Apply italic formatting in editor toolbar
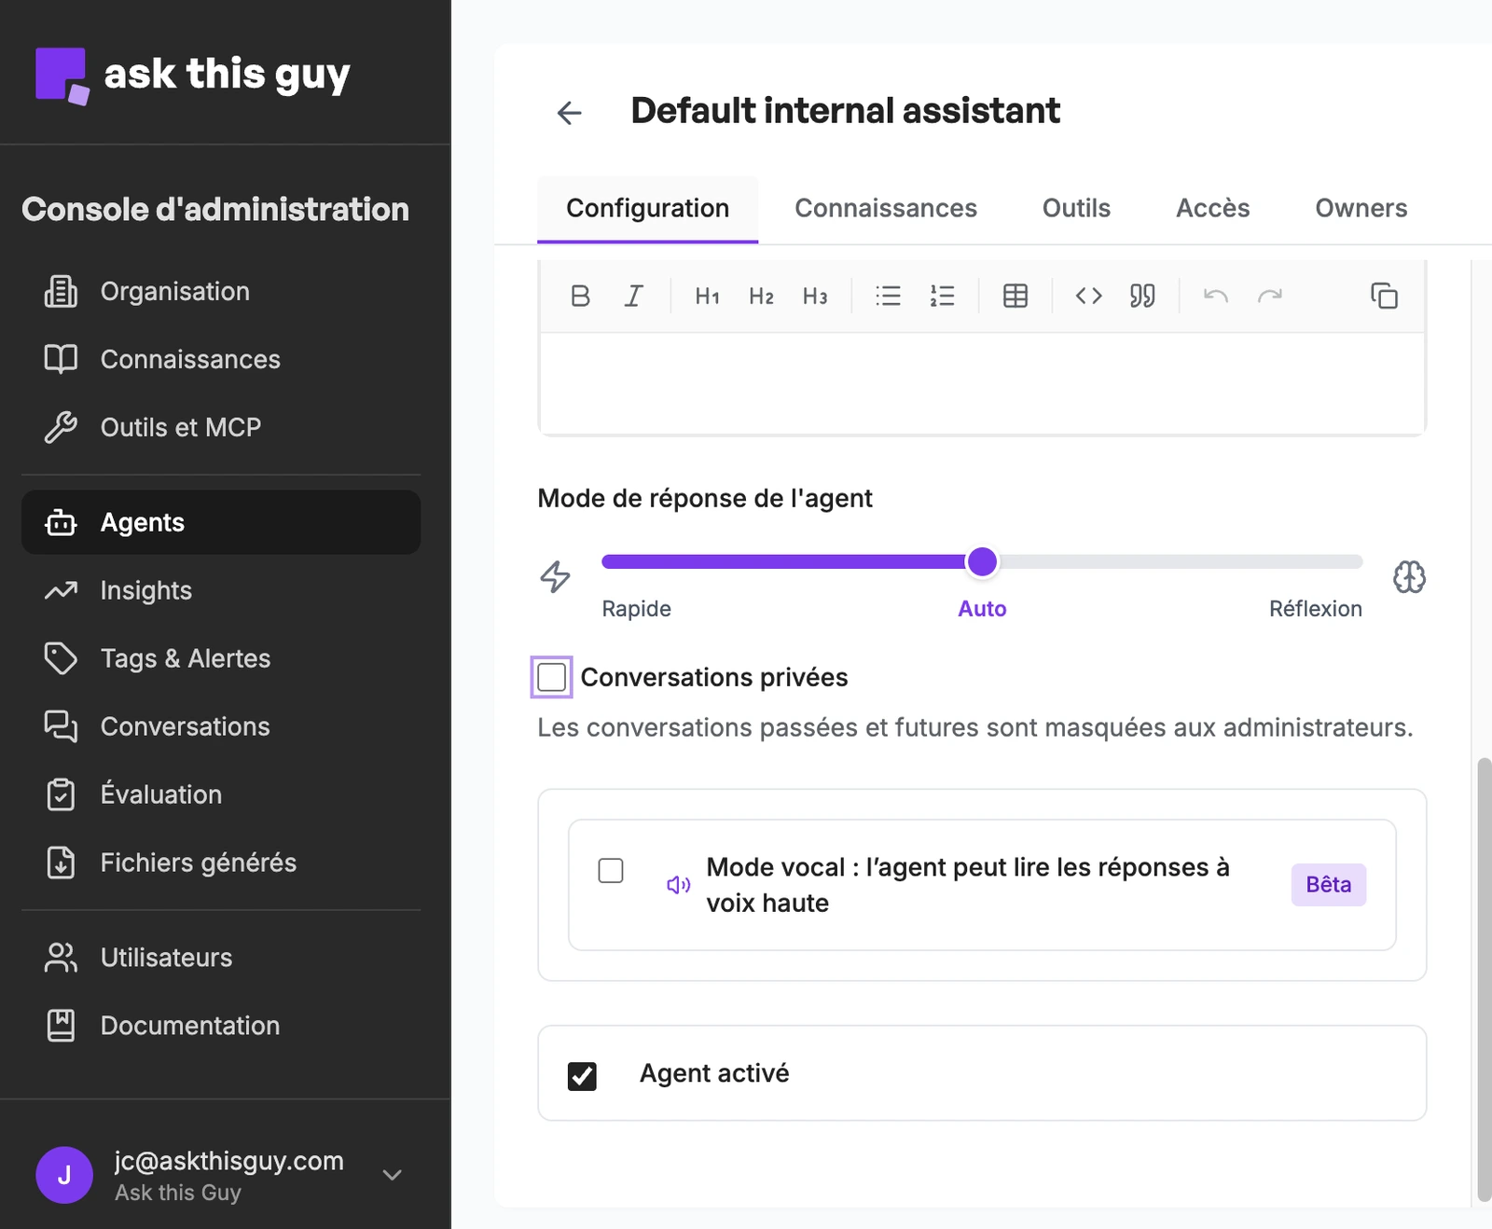The image size is (1492, 1229). [634, 296]
